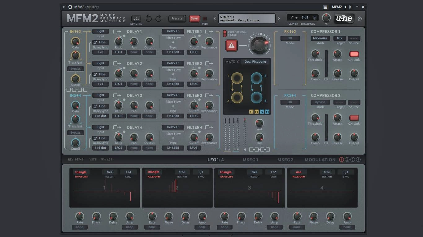423x237 pixels.
Task: Adjust the large Feedback knob
Action: 259,45
